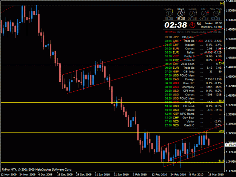Screen dimensions: 236x177
Task: Click the Fibonacci 61.8 level label
Action: [221, 161]
